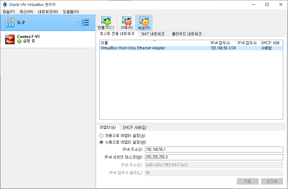Sort by 이름 column header
This screenshot has width=288, height=189.
tap(154, 43)
